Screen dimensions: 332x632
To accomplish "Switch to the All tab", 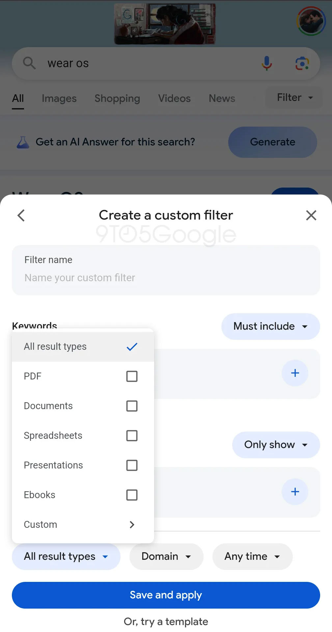I will pyautogui.click(x=18, y=98).
